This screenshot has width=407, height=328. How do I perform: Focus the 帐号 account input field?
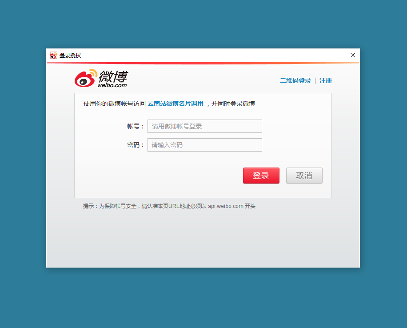tap(205, 126)
